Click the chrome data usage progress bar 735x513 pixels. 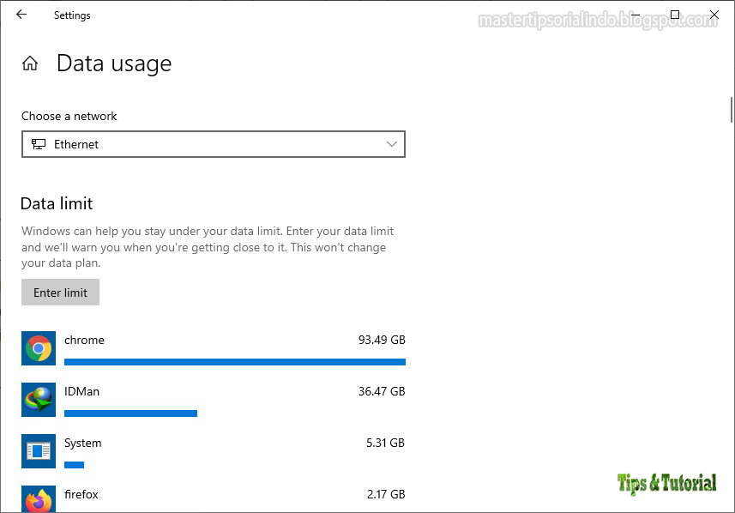(x=235, y=362)
